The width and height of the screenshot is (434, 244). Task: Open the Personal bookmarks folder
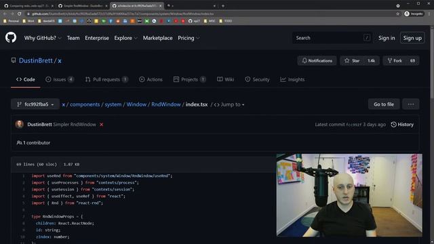12,21
